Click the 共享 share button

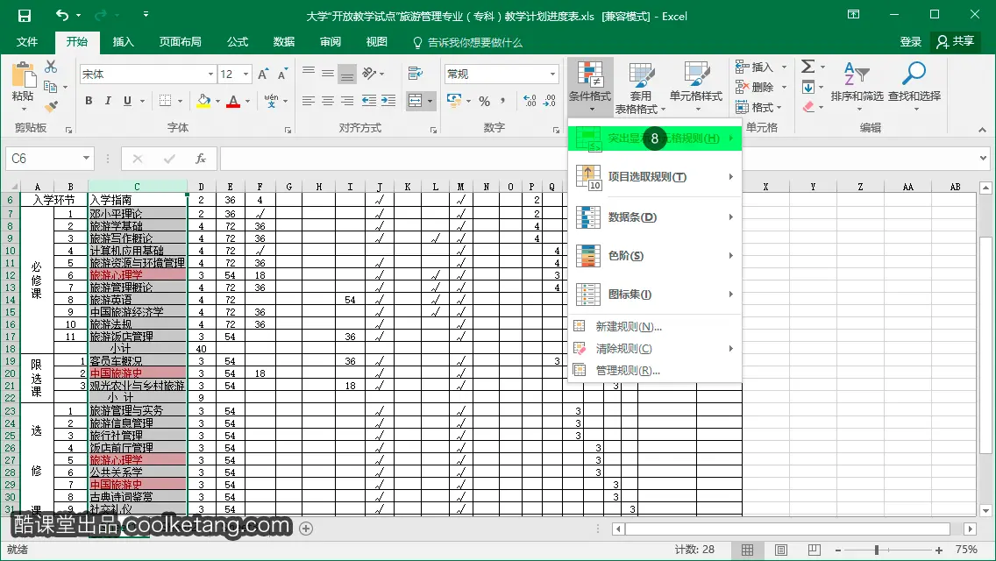(x=955, y=42)
